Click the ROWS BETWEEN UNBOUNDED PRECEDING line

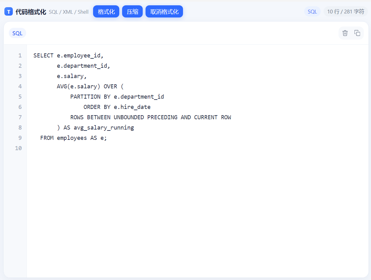pos(151,117)
